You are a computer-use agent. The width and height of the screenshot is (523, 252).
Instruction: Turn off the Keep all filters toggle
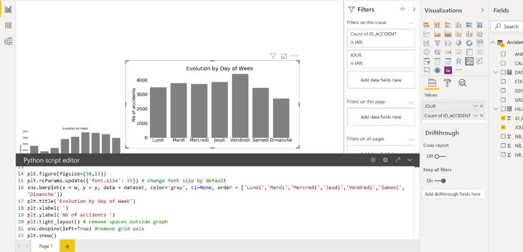(x=439, y=180)
